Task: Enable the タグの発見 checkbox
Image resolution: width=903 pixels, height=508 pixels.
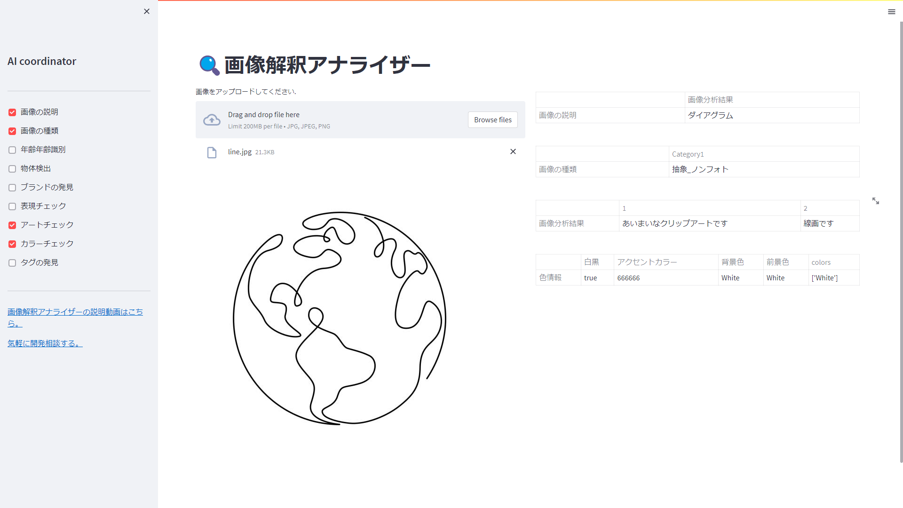Action: click(x=12, y=263)
